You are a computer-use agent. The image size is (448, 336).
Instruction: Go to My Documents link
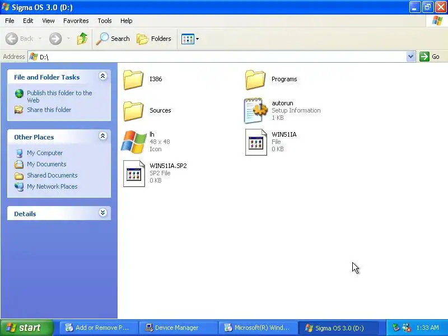(46, 164)
